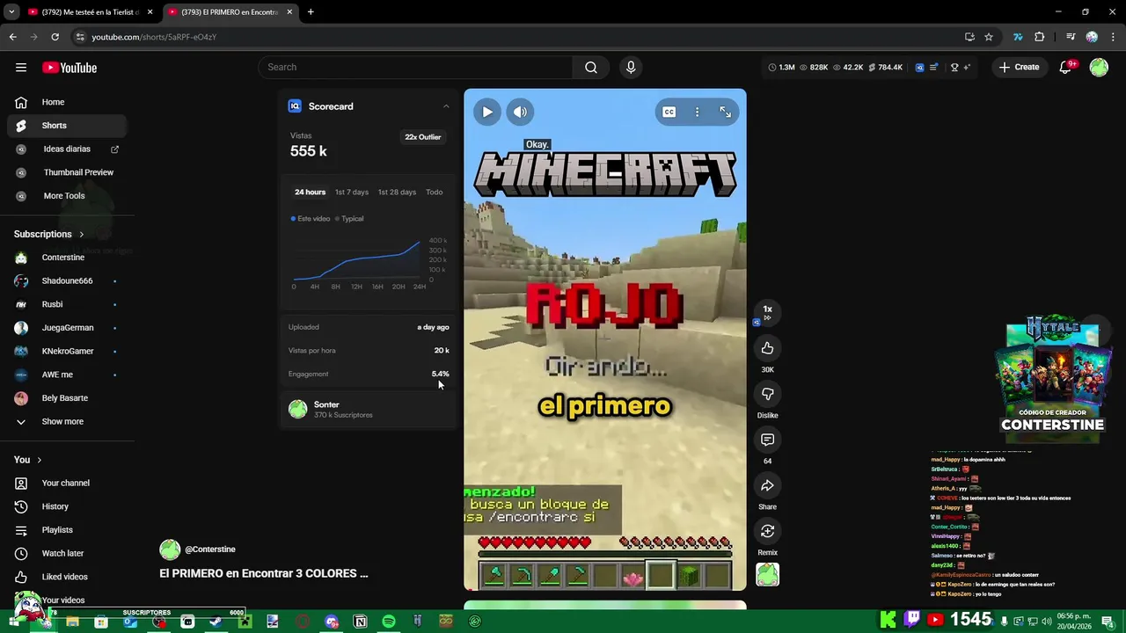Image resolution: width=1126 pixels, height=633 pixels.
Task: Enter fullscreen on the Short player
Action: [725, 112]
